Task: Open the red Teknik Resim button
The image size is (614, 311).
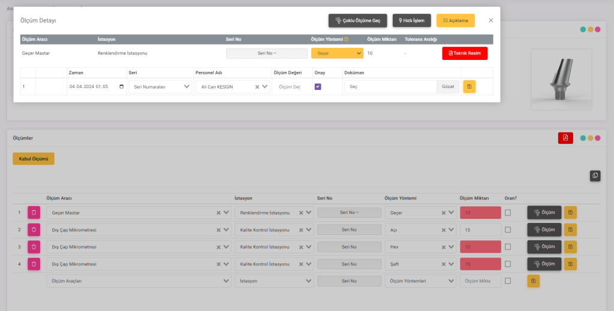Action: point(465,53)
